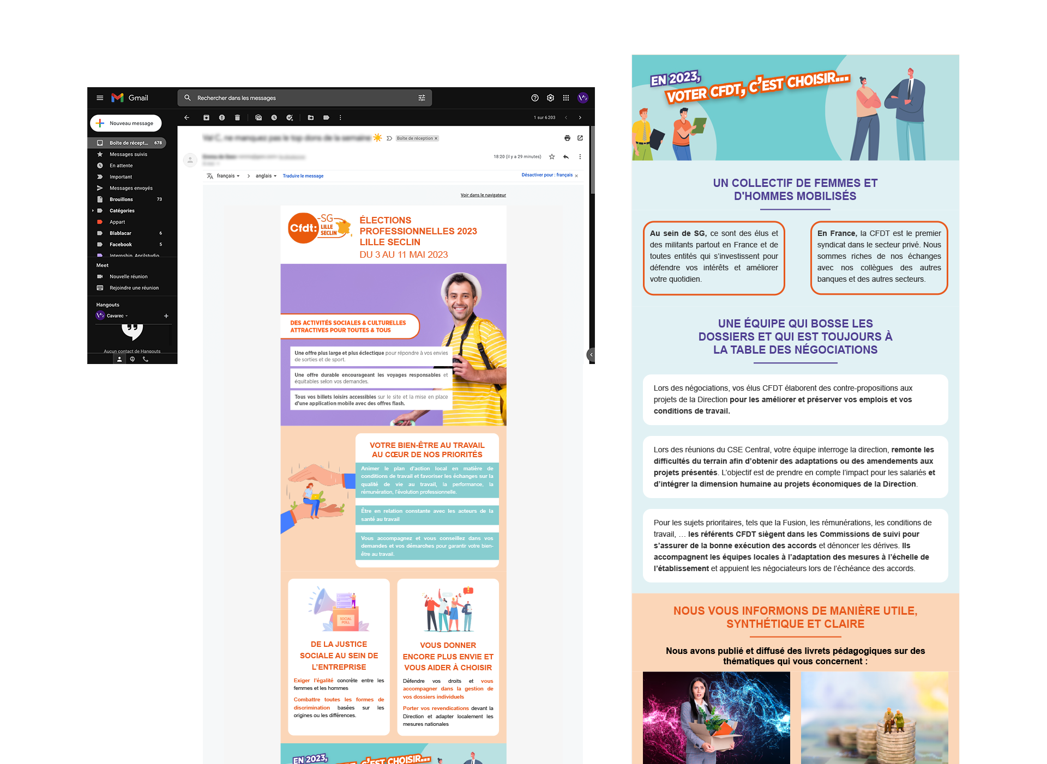Click the coin stack livret thumbnail
The height and width of the screenshot is (764, 1047).
pos(874,718)
